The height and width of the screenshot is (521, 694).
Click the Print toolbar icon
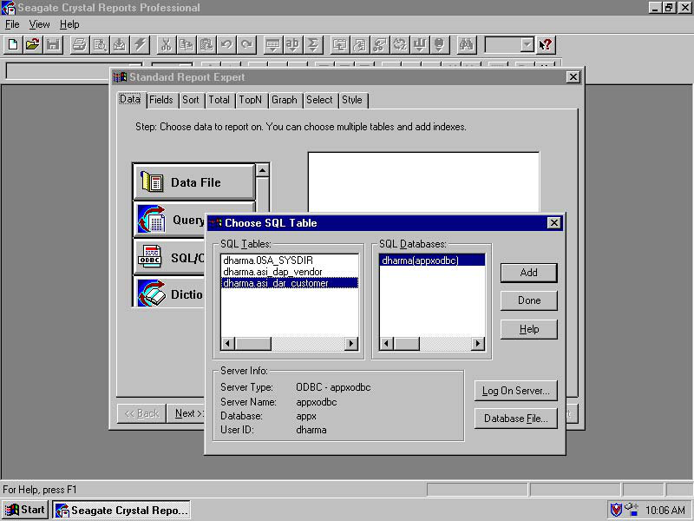(x=80, y=45)
